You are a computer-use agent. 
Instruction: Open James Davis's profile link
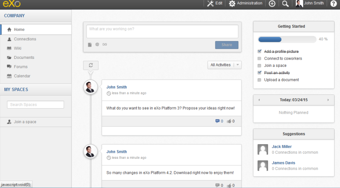[283, 163]
